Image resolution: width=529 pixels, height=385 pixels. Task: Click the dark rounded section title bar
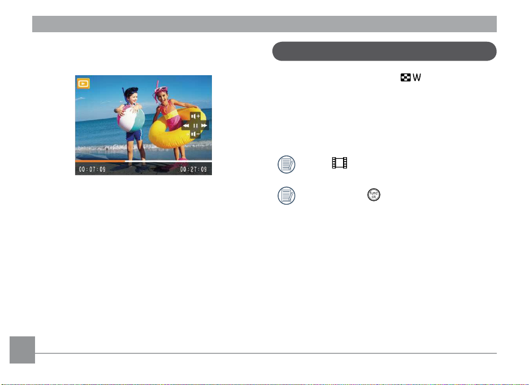384,51
